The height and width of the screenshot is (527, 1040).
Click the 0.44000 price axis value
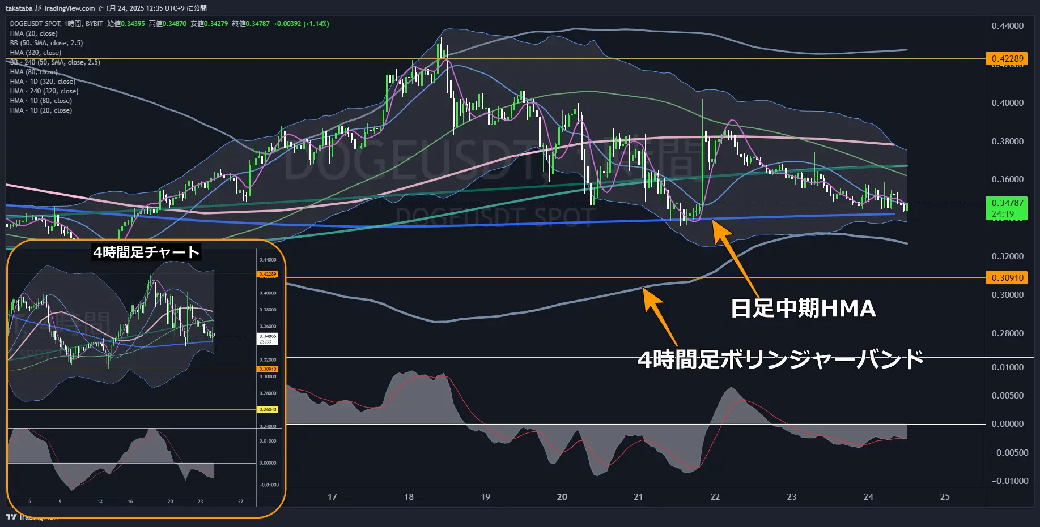(x=1007, y=26)
